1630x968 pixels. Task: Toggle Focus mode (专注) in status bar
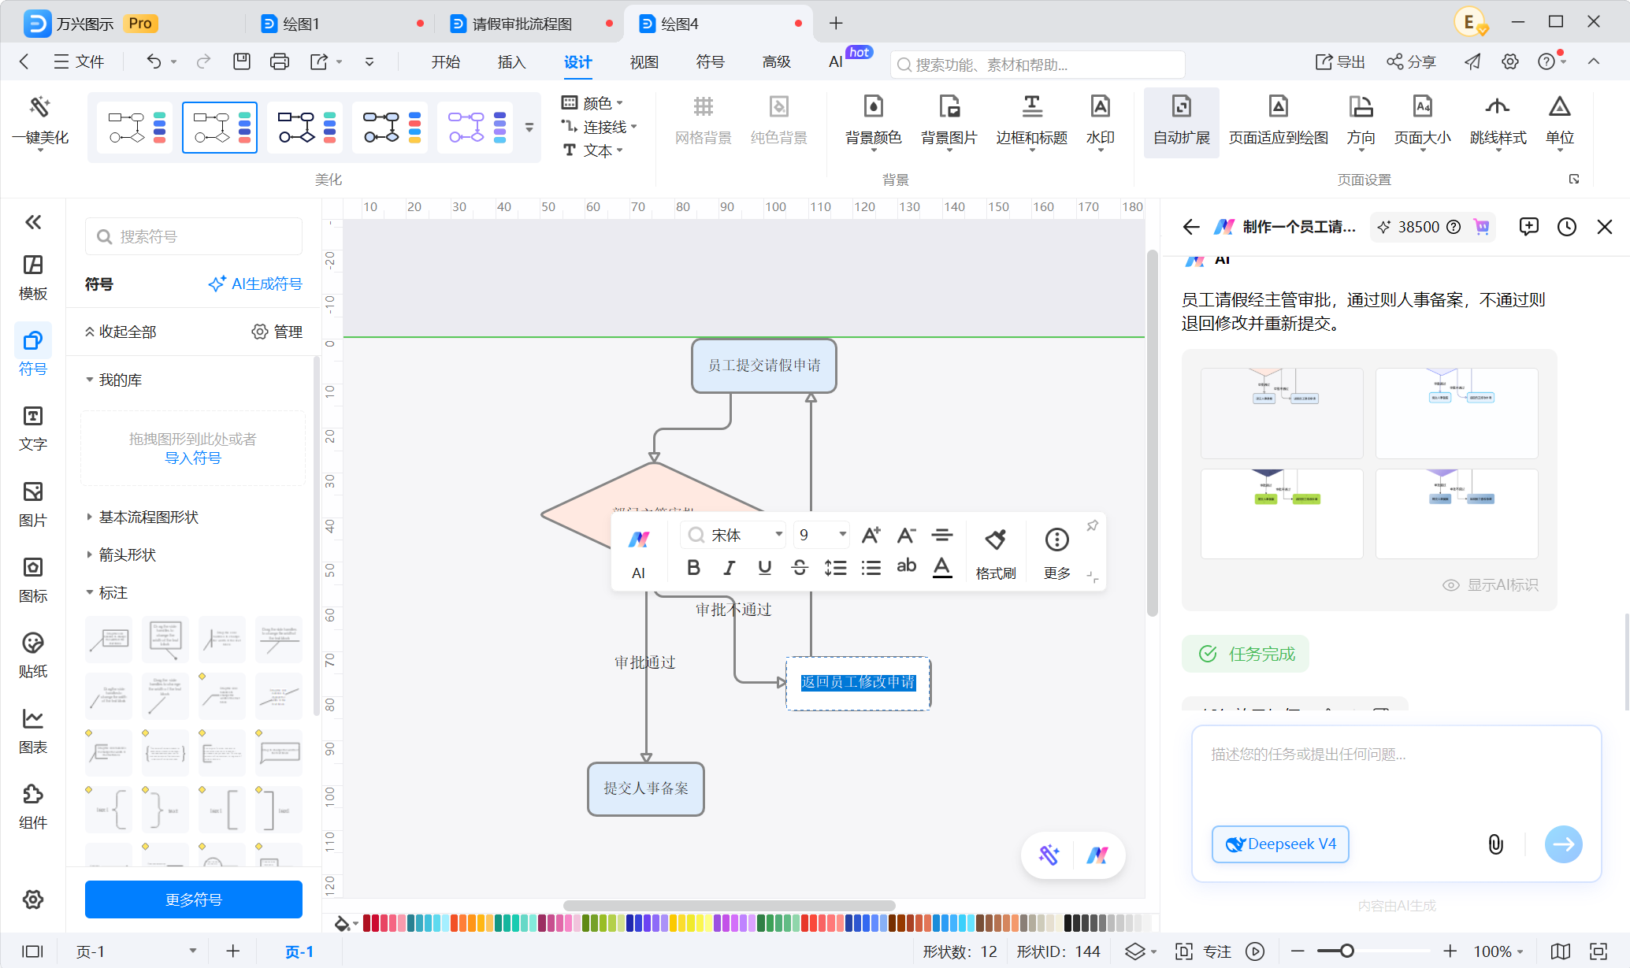click(x=1204, y=951)
